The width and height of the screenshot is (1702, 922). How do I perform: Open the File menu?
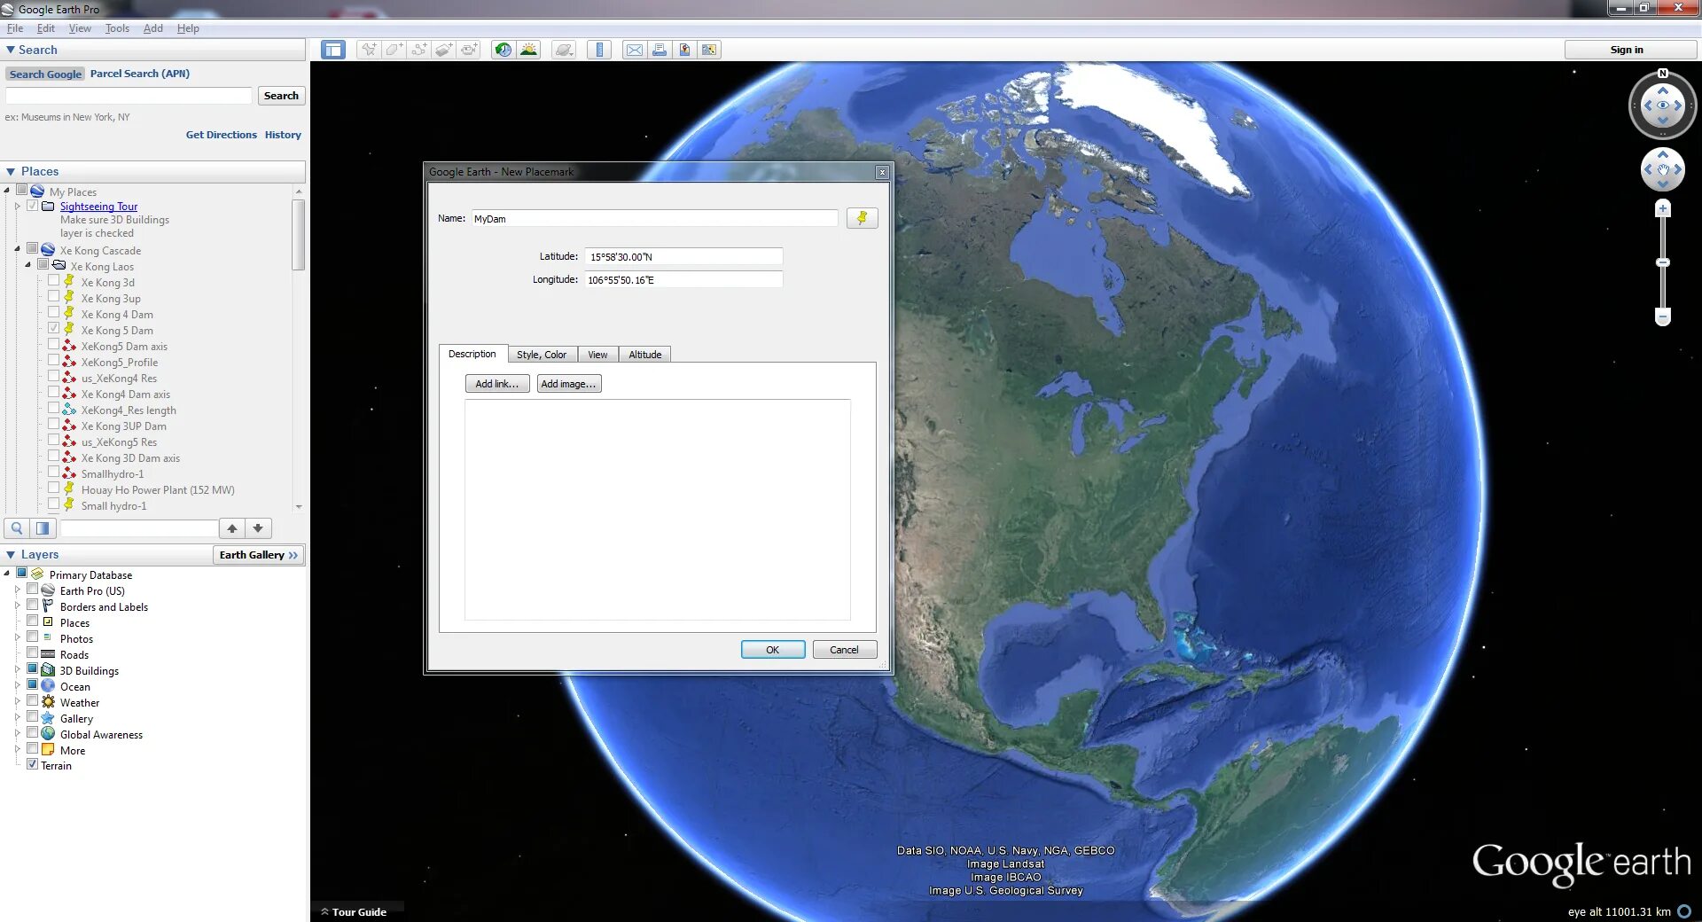[15, 28]
